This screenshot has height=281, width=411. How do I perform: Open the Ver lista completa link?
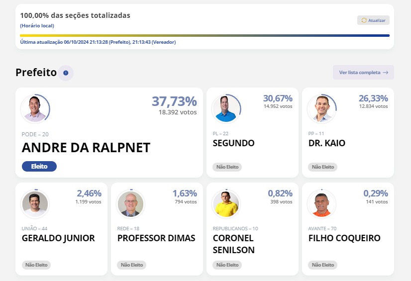coord(363,73)
